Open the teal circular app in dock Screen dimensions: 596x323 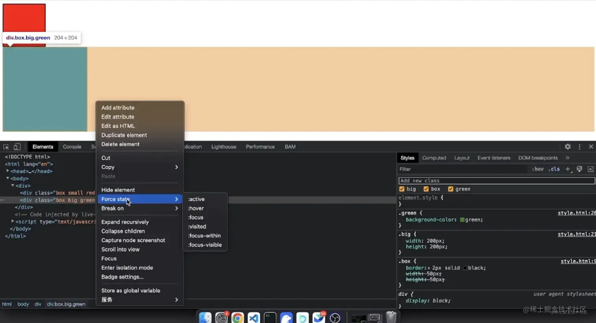pos(303,317)
